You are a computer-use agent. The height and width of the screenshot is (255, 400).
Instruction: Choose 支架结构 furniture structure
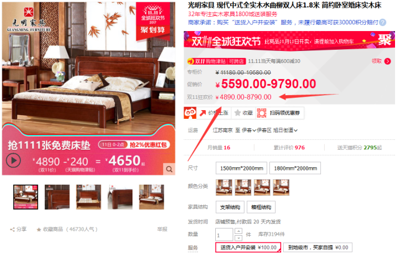pos(230,207)
